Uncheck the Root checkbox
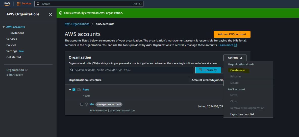 [74, 89]
